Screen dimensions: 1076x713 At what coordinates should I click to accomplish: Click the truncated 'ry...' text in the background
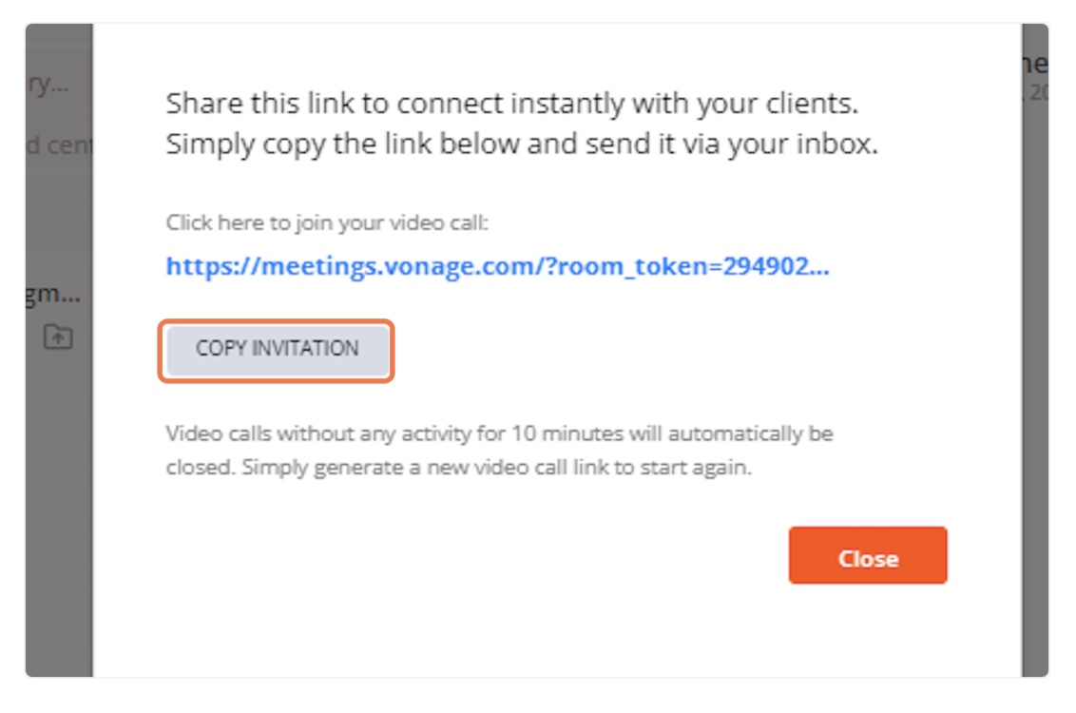click(x=48, y=84)
